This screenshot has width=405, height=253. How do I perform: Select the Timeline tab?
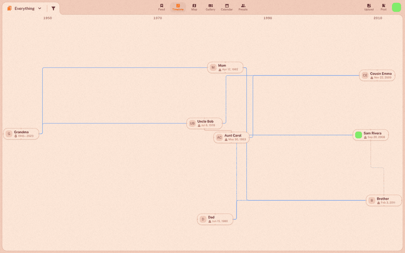pos(178,7)
